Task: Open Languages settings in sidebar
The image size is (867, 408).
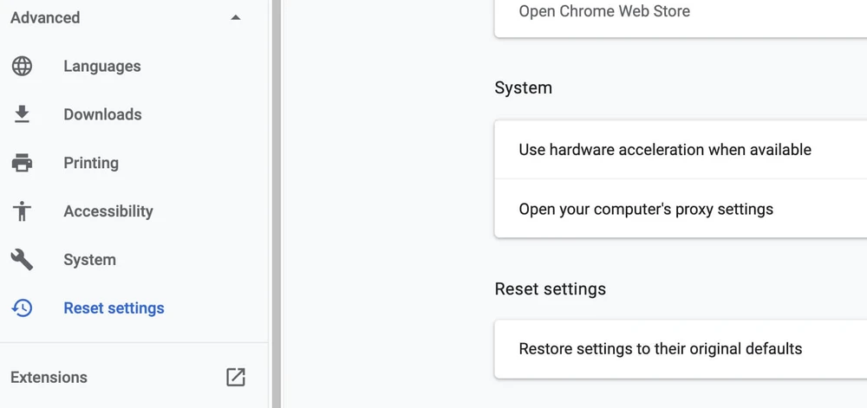Action: [x=101, y=66]
